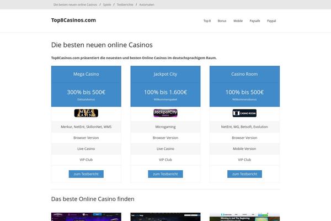This screenshot has width=331, height=221.
Task: Click the Spiele breadcrumb link
Action: 107,4
